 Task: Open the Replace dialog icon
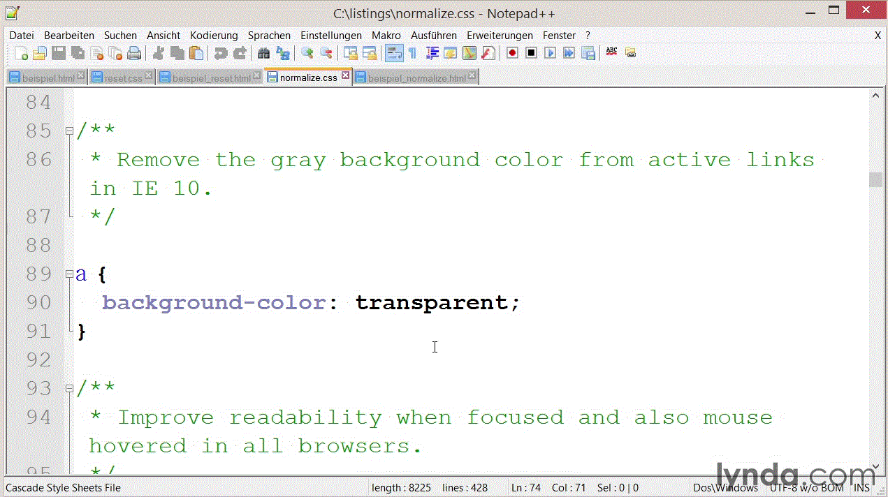(x=283, y=53)
